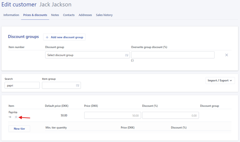Switch to the Information tab
The width and height of the screenshot is (240, 142).
[x=11, y=15]
